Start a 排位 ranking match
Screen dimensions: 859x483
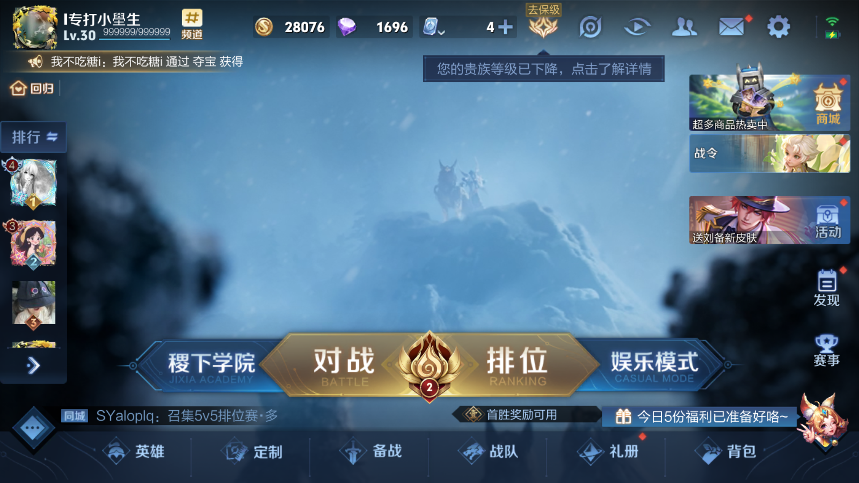518,365
